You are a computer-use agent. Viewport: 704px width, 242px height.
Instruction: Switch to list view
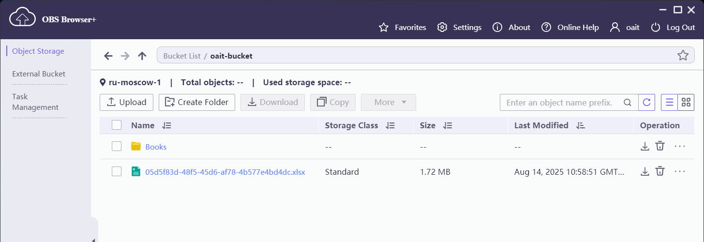point(669,103)
